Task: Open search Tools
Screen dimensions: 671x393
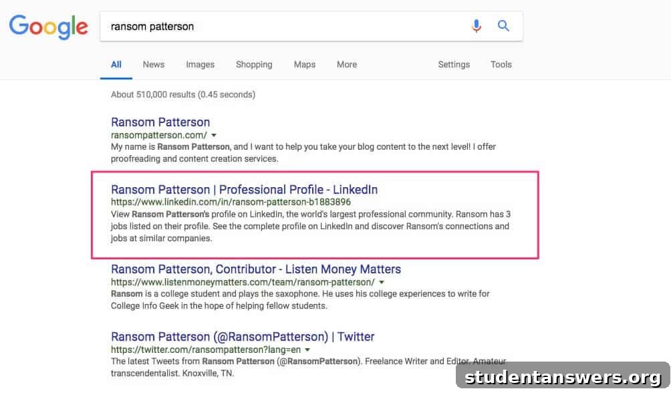Action: click(501, 65)
